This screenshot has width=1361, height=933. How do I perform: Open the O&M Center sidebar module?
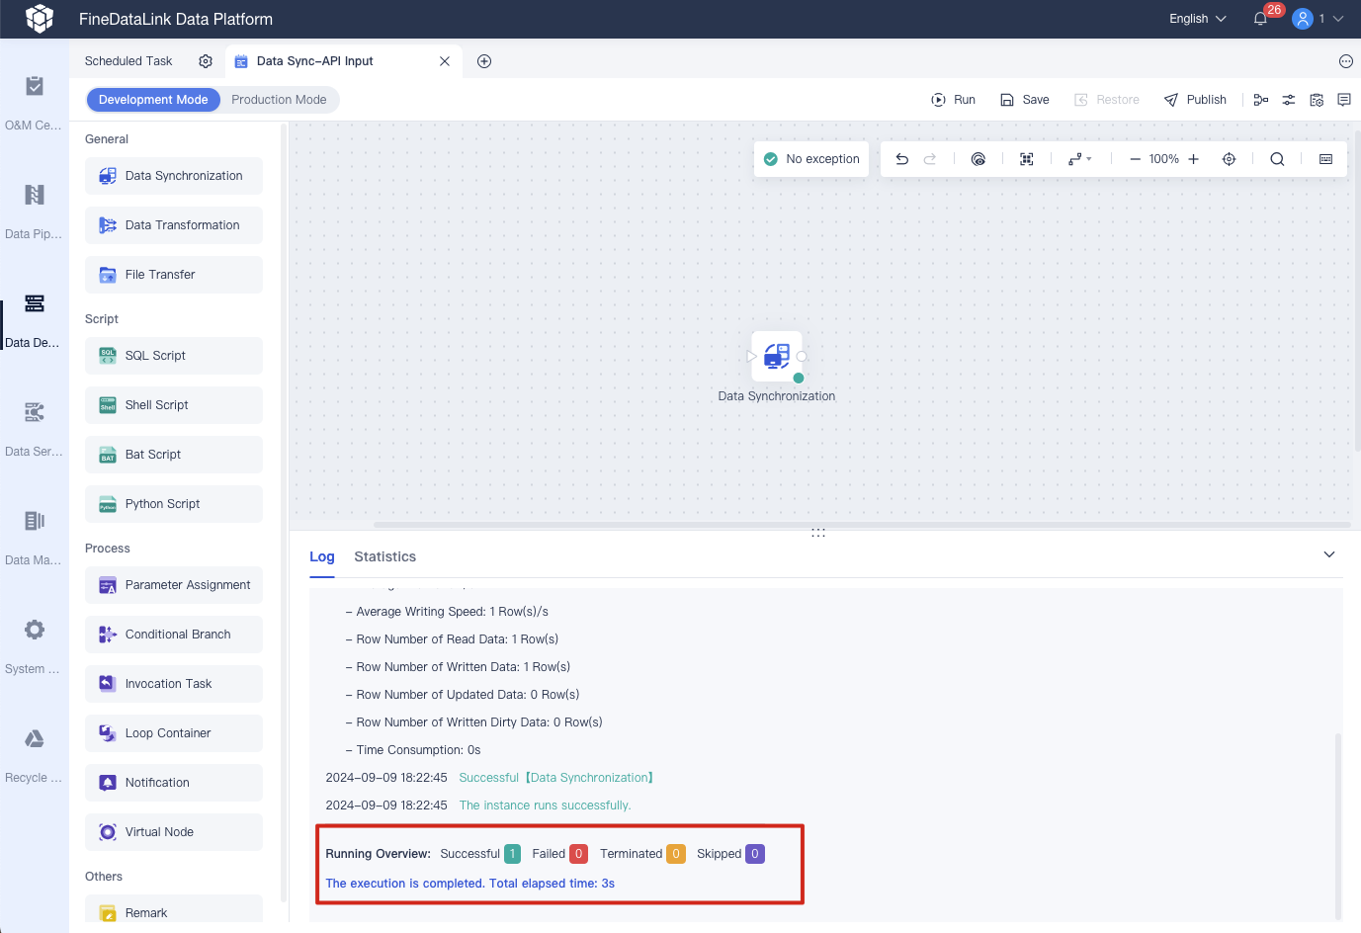tap(35, 103)
